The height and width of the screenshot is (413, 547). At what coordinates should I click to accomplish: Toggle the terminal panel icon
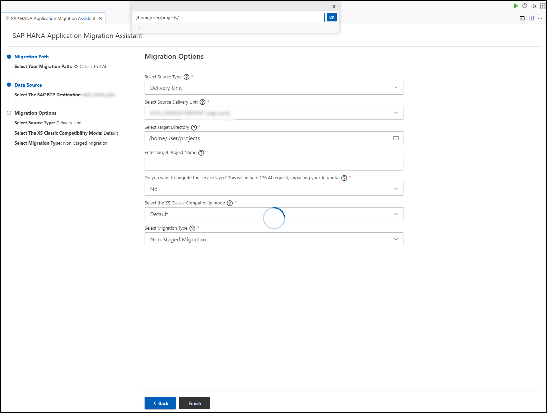(522, 18)
